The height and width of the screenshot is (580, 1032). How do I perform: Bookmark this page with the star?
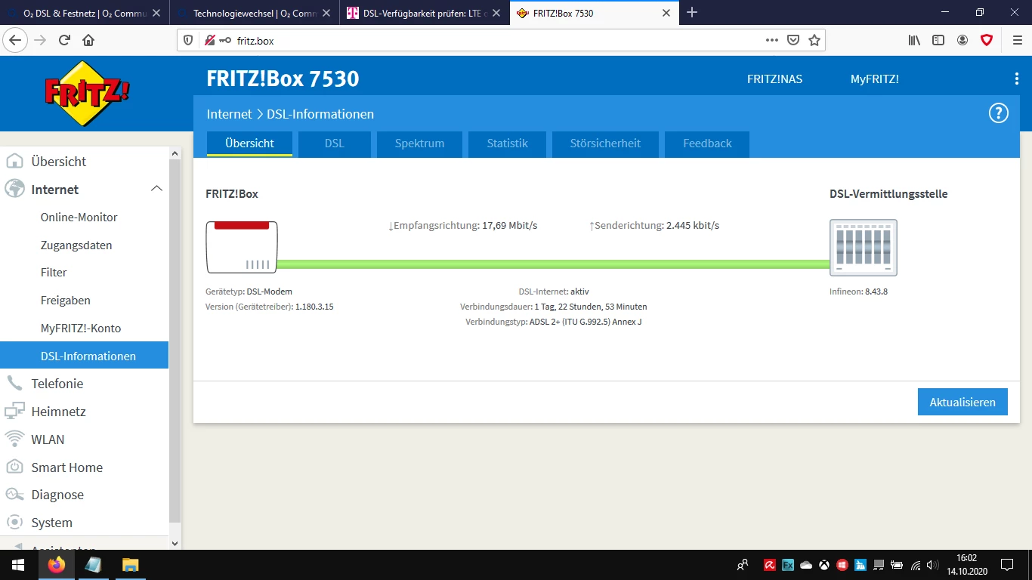tap(814, 40)
